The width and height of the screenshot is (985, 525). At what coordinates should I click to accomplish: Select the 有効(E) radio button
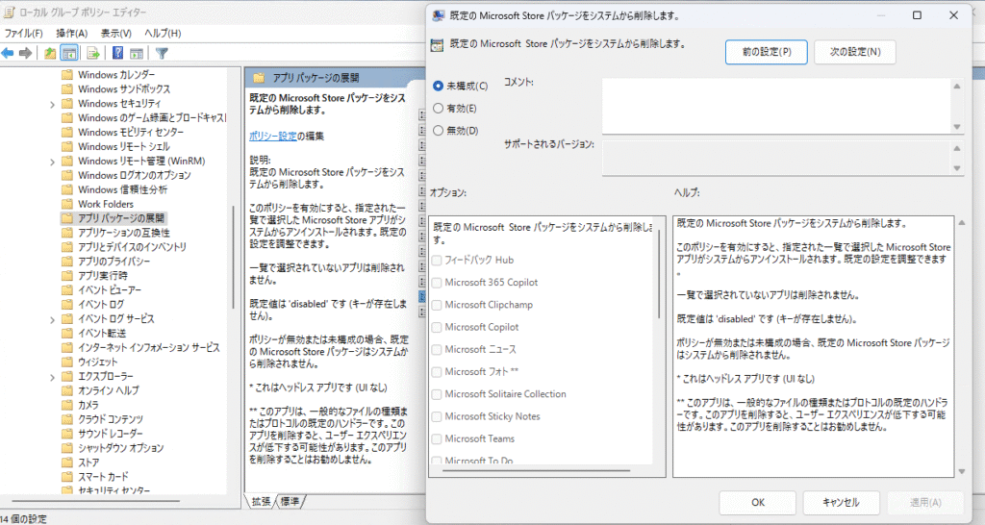pos(439,109)
